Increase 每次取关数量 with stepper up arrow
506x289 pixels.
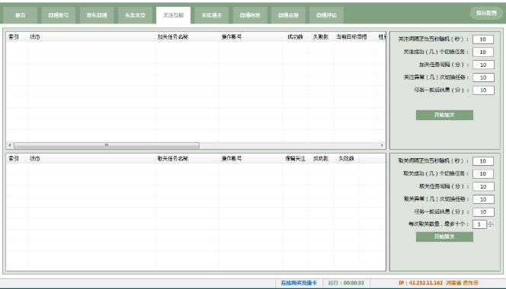(491, 222)
